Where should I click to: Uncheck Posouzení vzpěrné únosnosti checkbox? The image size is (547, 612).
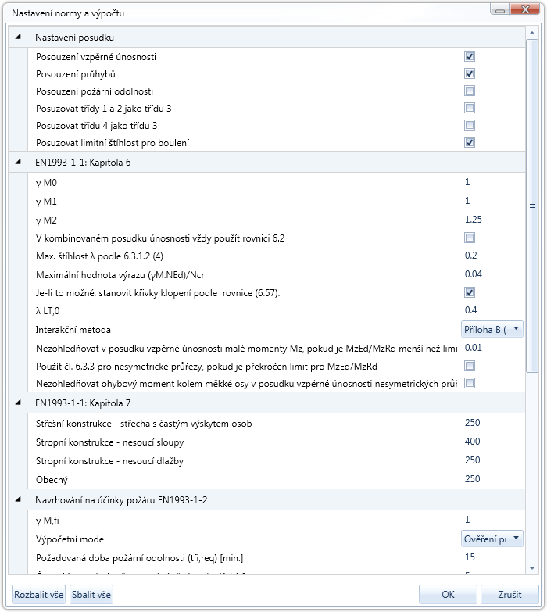470,56
